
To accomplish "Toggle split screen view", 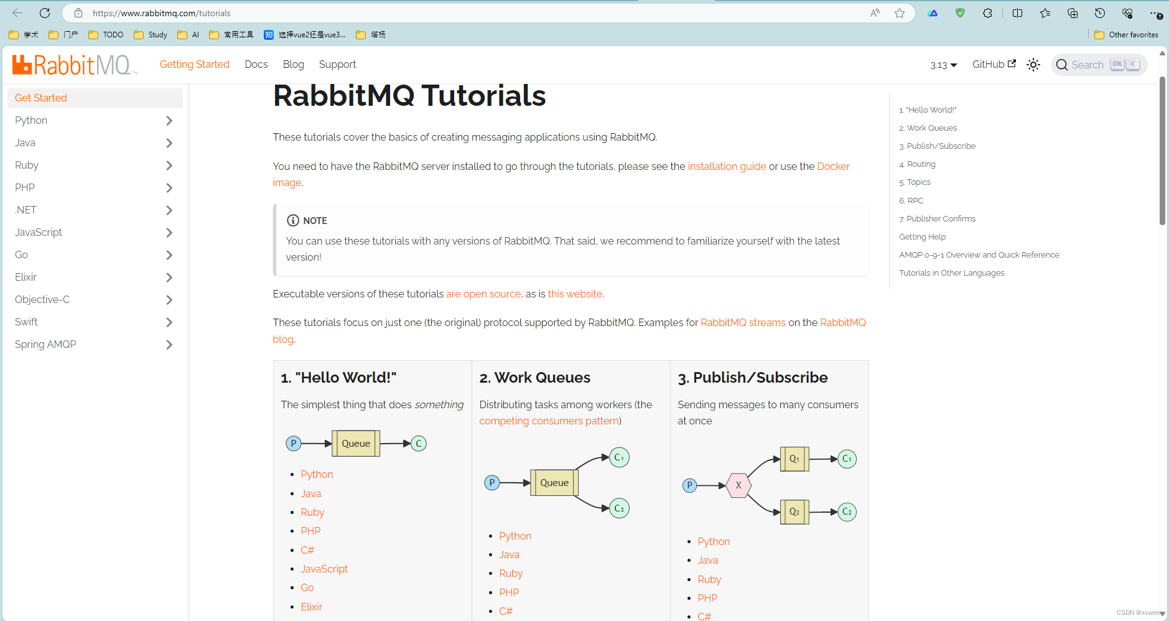I will coord(1017,12).
